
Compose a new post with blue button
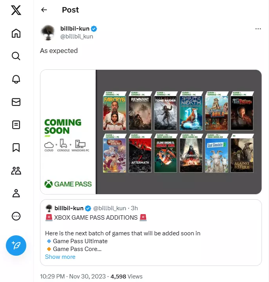[x=16, y=246]
